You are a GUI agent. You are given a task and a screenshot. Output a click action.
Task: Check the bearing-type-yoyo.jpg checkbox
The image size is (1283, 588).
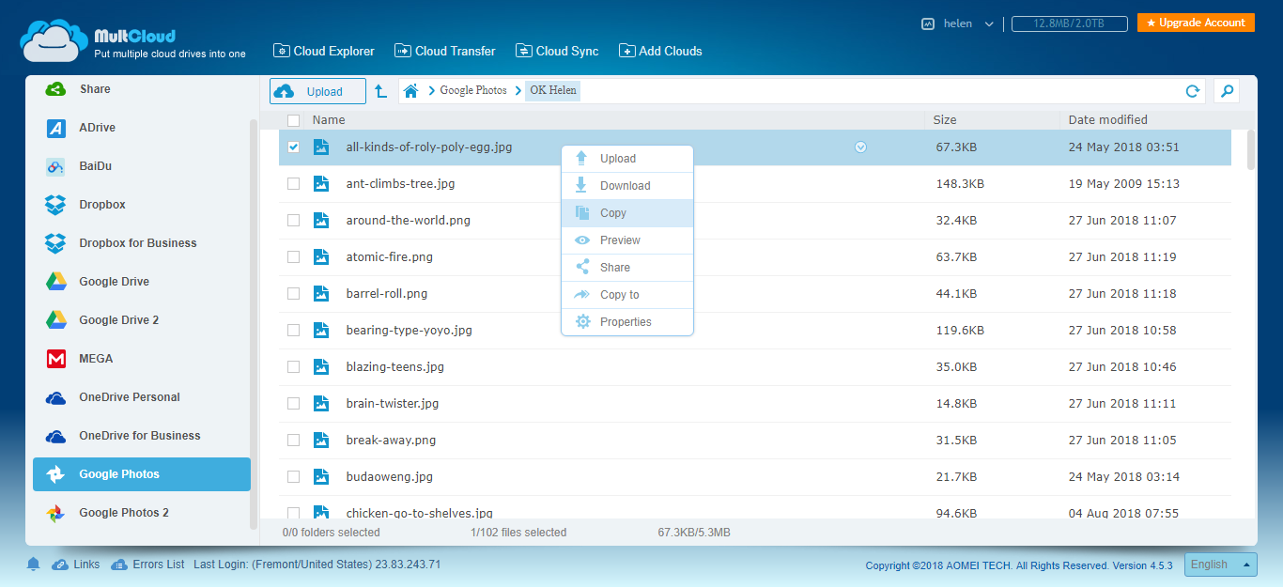[x=294, y=331]
